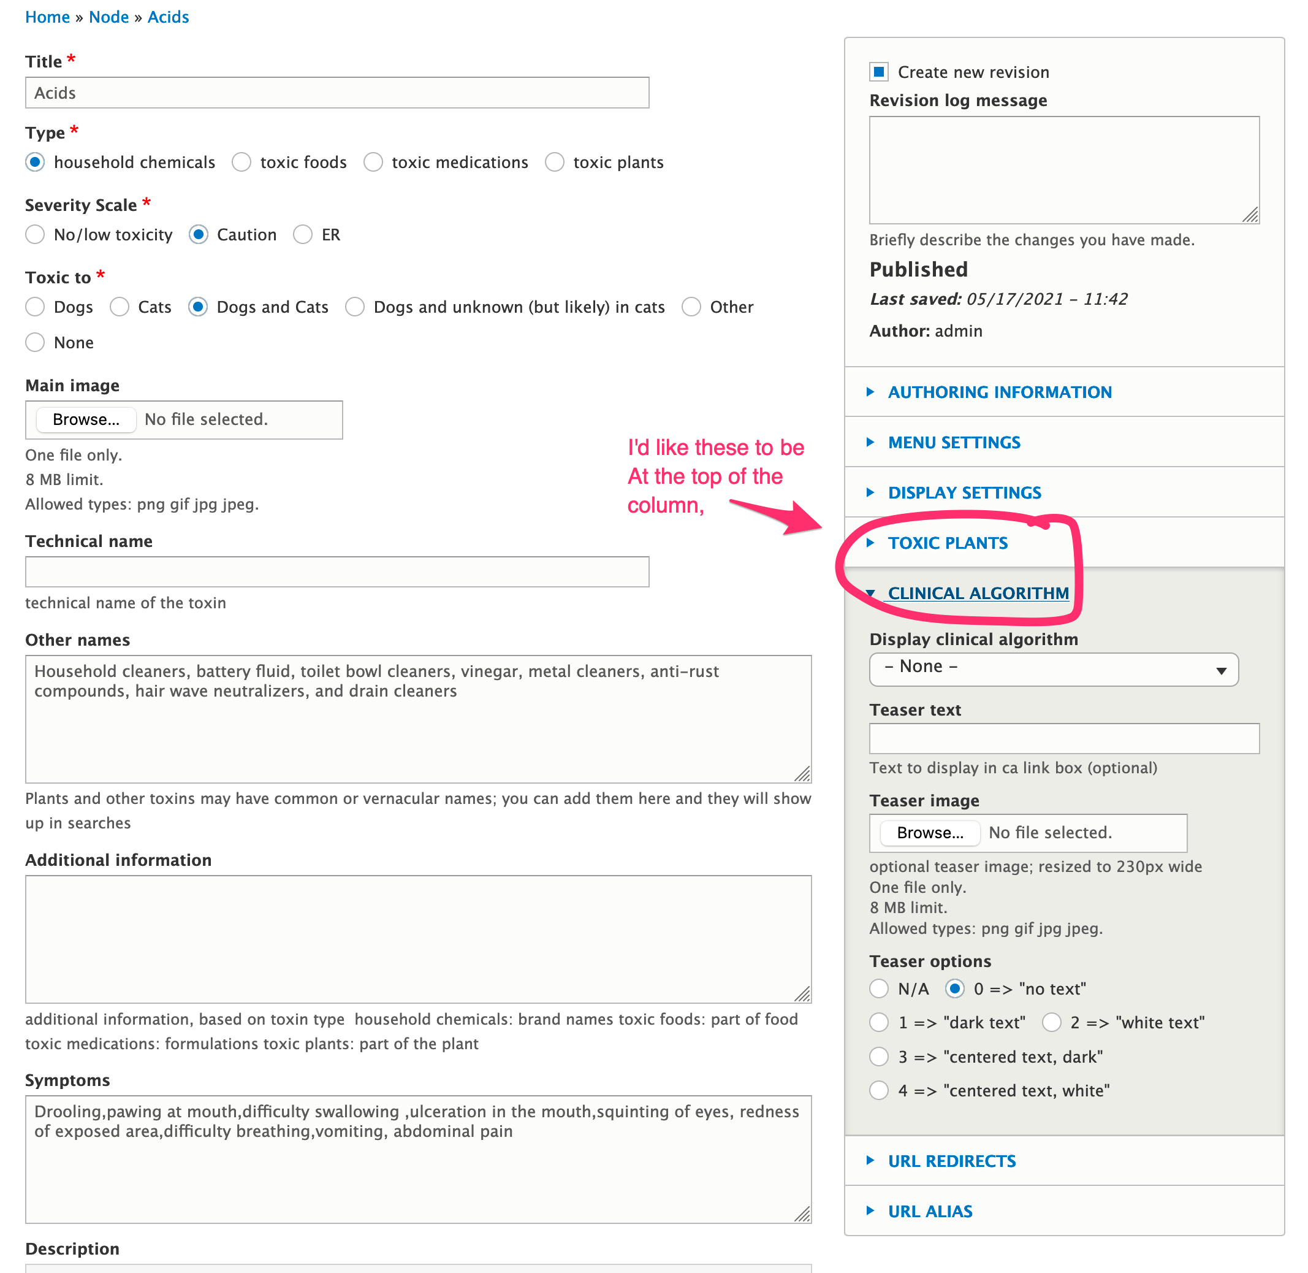The image size is (1308, 1273).
Task: Expand the MENU SETTINGS section
Action: [954, 442]
